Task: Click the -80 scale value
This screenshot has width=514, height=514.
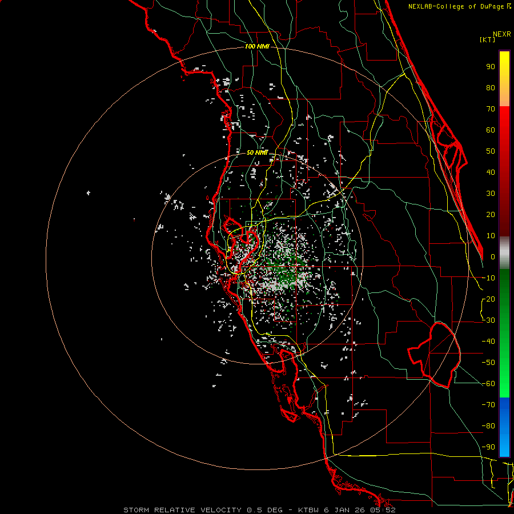Action: pos(488,426)
